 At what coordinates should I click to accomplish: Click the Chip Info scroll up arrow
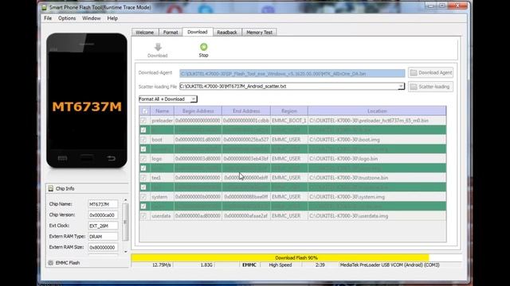[126, 200]
